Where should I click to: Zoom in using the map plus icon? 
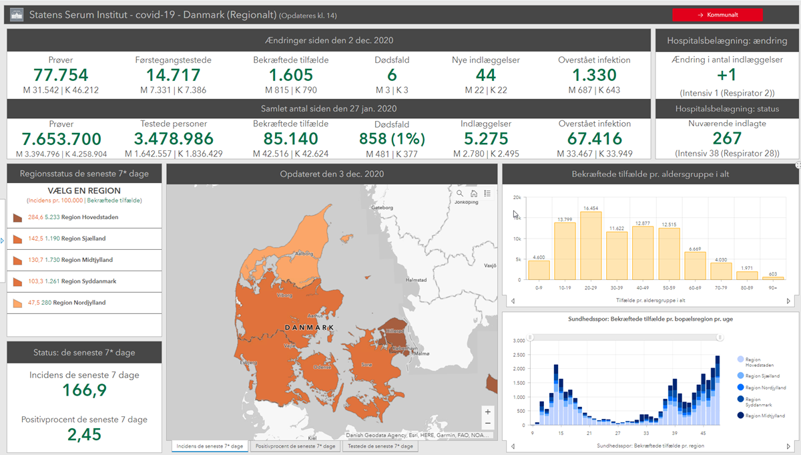click(x=488, y=412)
